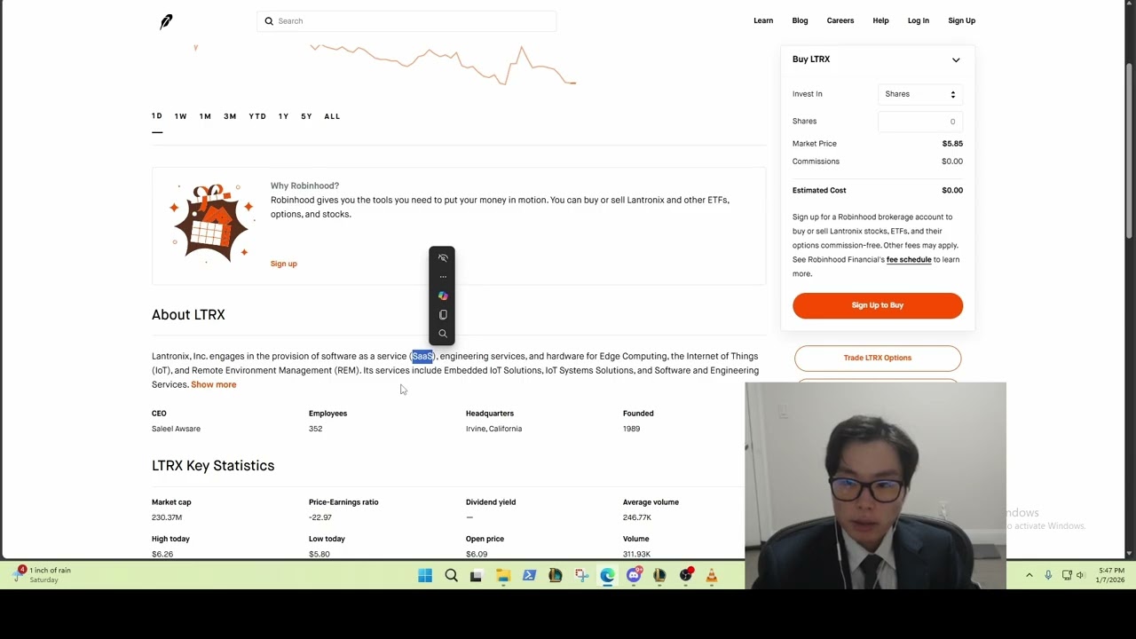This screenshot has height=639, width=1136.
Task: Open OBS Studio from the taskbar
Action: 686,576
